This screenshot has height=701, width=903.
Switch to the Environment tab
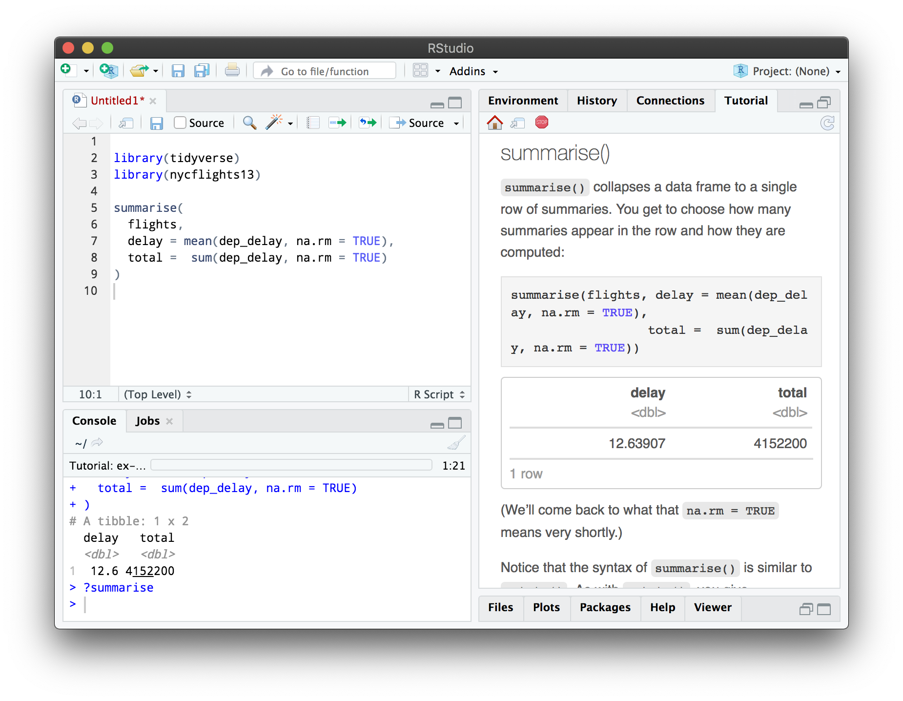click(x=523, y=101)
